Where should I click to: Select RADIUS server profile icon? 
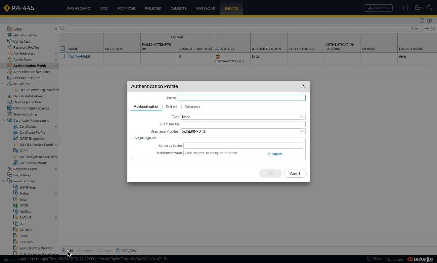[x=16, y=218]
